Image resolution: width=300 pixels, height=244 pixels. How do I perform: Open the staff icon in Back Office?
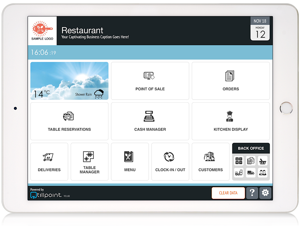click(263, 172)
